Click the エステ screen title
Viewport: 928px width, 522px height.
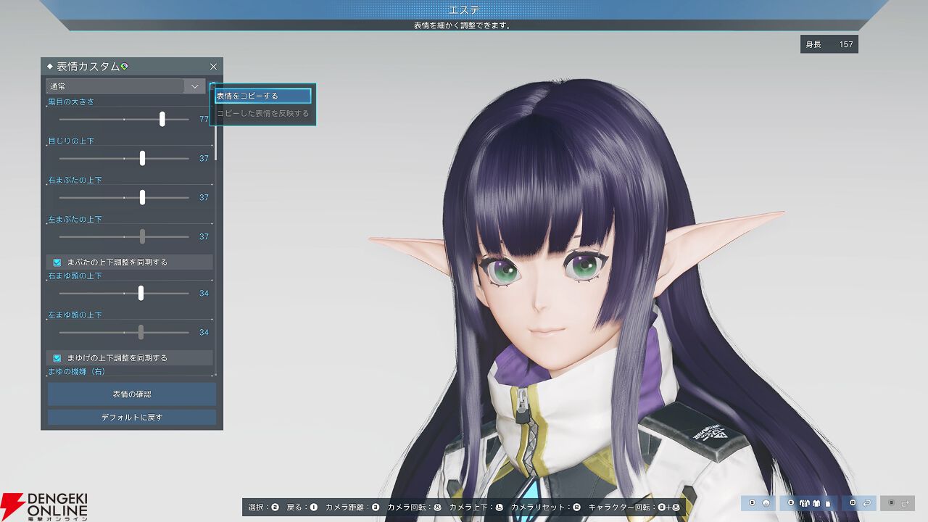464,9
